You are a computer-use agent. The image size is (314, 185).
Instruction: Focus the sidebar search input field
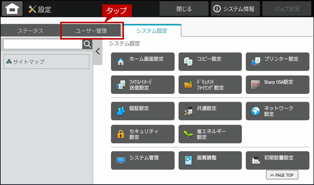click(43, 44)
